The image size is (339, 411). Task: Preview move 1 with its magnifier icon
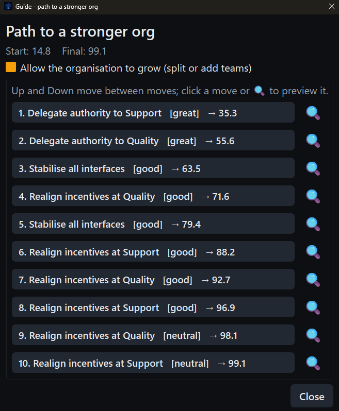[x=313, y=113]
